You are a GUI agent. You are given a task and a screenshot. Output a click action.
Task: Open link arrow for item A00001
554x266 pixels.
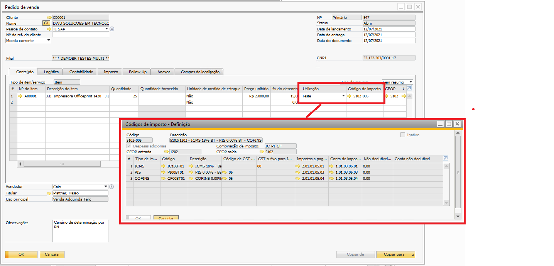tap(20, 96)
